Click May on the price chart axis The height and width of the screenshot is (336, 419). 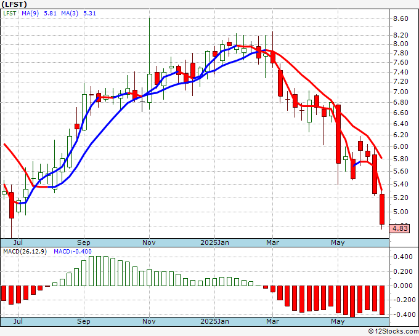tap(338, 242)
